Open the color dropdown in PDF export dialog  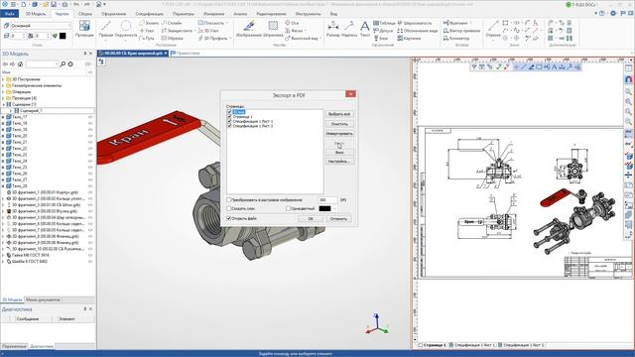(334, 208)
